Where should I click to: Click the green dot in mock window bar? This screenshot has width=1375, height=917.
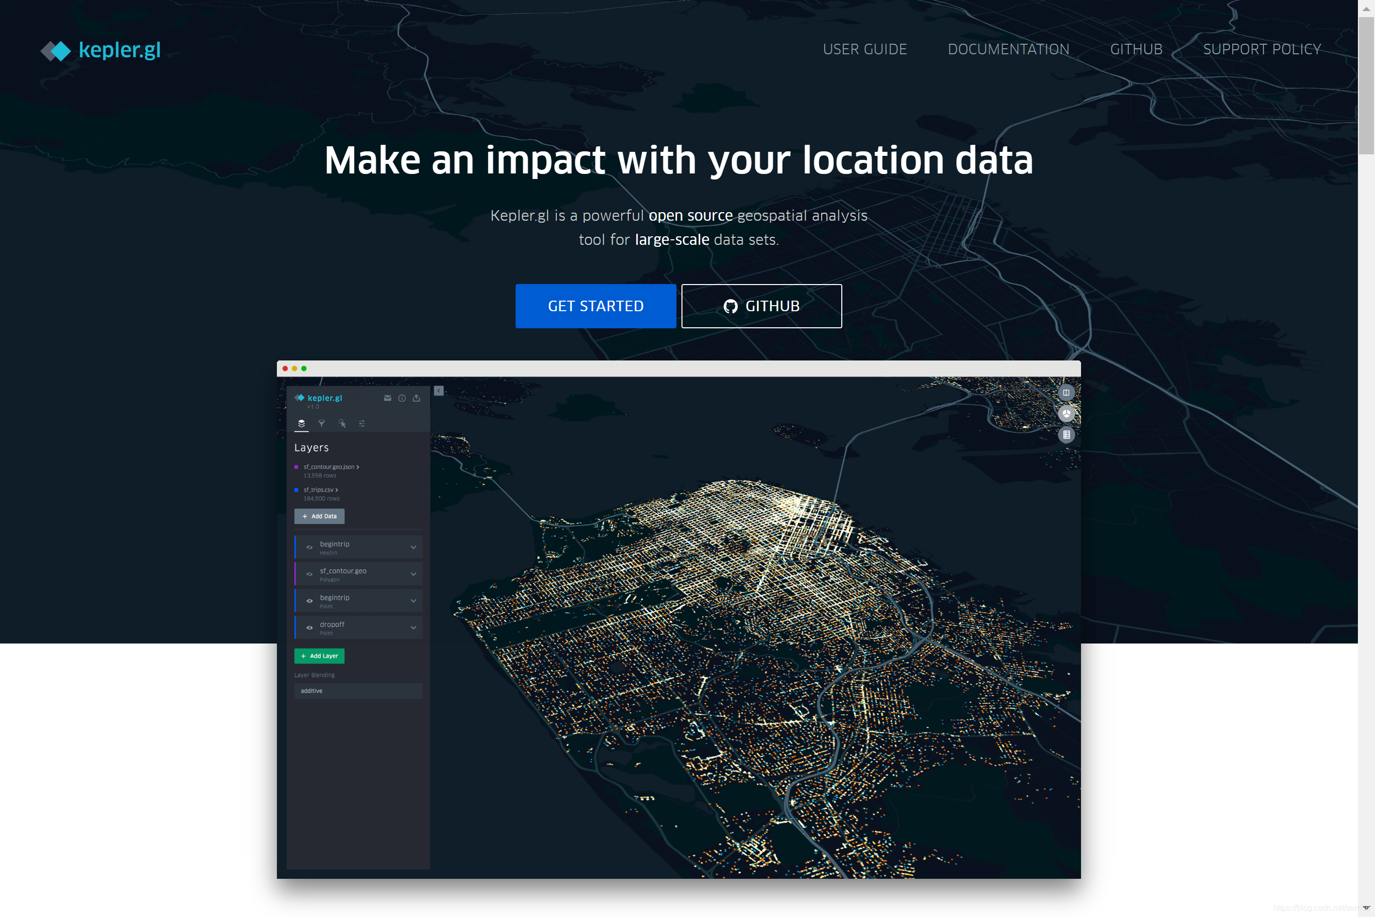pyautogui.click(x=304, y=369)
